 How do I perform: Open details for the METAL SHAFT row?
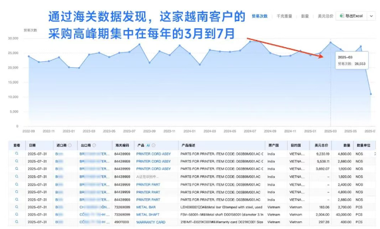point(16,214)
